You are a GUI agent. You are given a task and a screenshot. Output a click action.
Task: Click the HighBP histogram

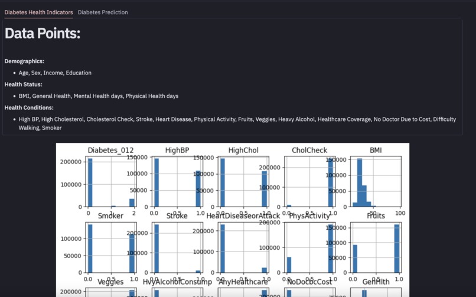click(177, 181)
